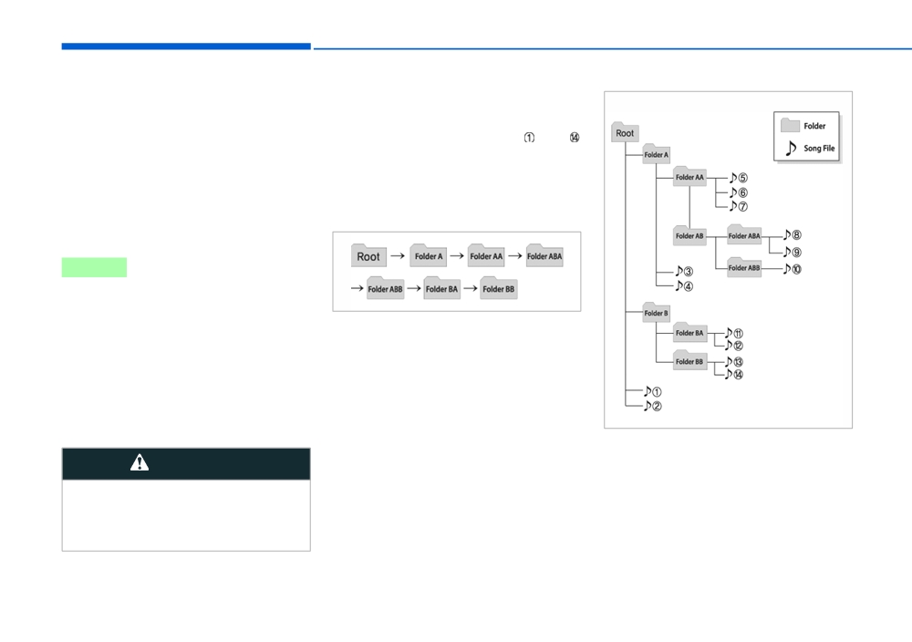
Task: Click the circled number 1 in the paragraph
Action: (529, 138)
